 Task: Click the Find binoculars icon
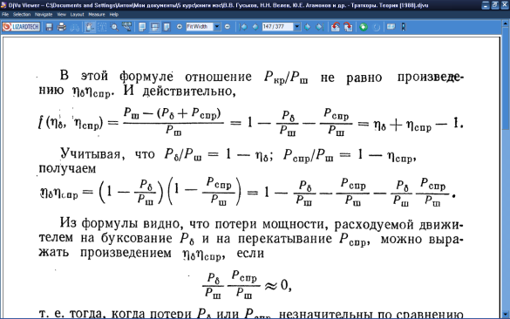pyautogui.click(x=75, y=27)
